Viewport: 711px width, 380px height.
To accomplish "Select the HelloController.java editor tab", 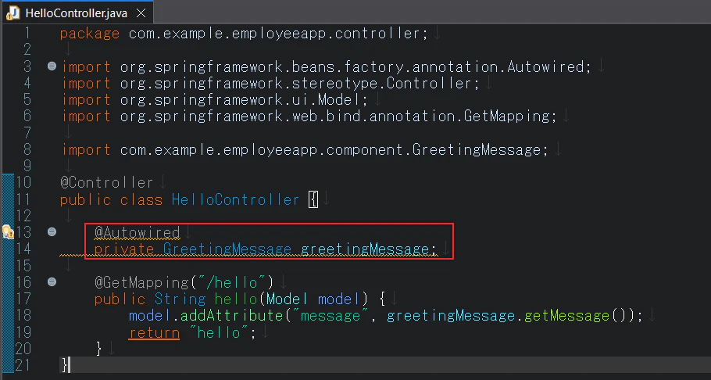I will click(77, 13).
